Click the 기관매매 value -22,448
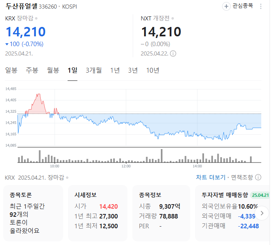 click(x=248, y=226)
